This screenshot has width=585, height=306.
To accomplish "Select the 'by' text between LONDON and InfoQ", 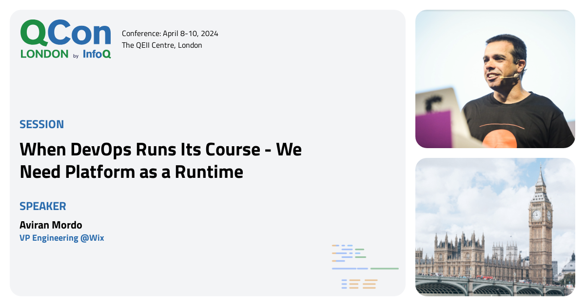I will click(76, 56).
